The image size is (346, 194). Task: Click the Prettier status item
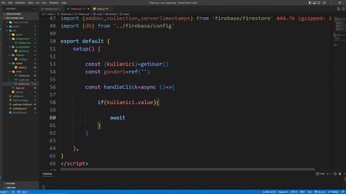coord(333,192)
